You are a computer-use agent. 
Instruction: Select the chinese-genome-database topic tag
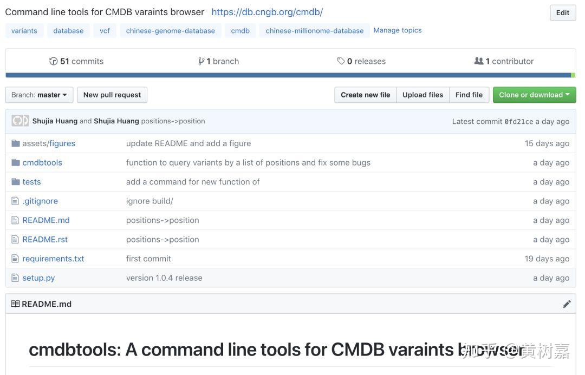coord(171,31)
